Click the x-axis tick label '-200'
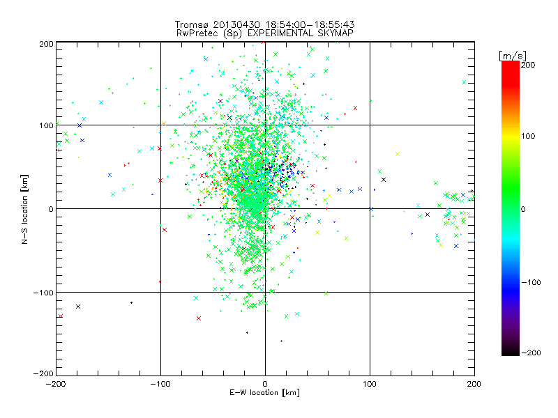The image size is (558, 418). [56, 384]
